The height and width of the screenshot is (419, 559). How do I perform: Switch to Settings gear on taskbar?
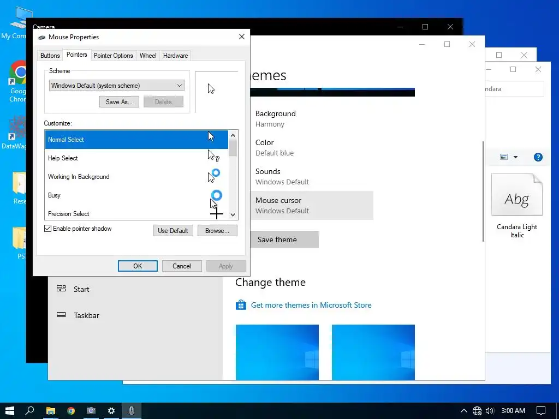click(111, 411)
